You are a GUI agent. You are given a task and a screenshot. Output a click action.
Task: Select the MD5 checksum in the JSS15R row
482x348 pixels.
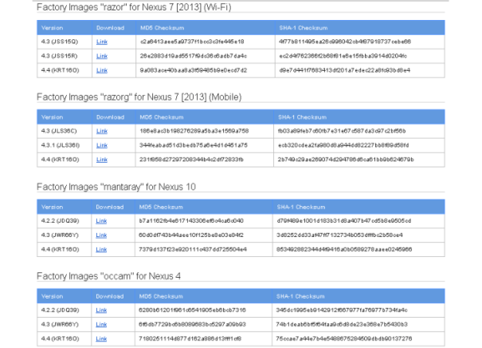click(194, 56)
